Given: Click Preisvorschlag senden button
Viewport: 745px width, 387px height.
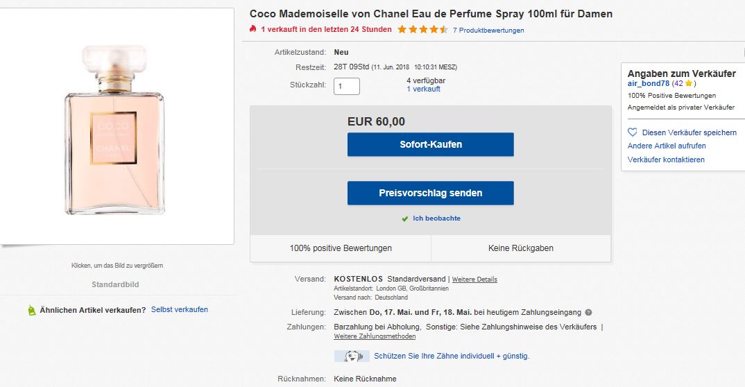Looking at the screenshot, I should tap(431, 193).
